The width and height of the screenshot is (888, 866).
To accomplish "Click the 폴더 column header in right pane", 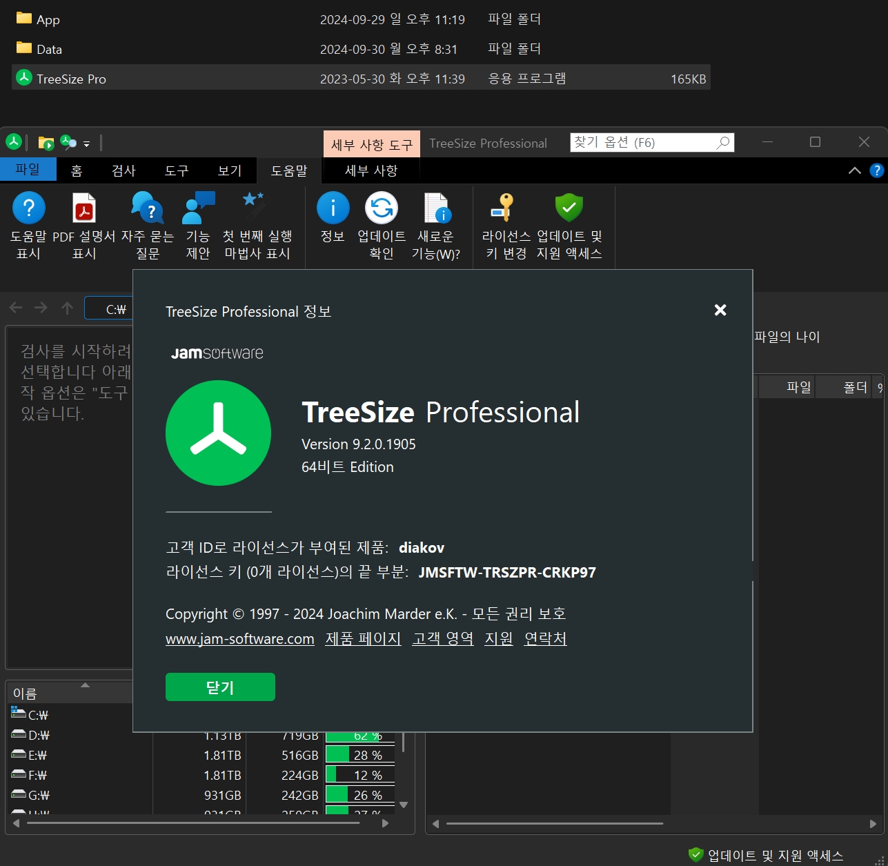I will [x=843, y=387].
